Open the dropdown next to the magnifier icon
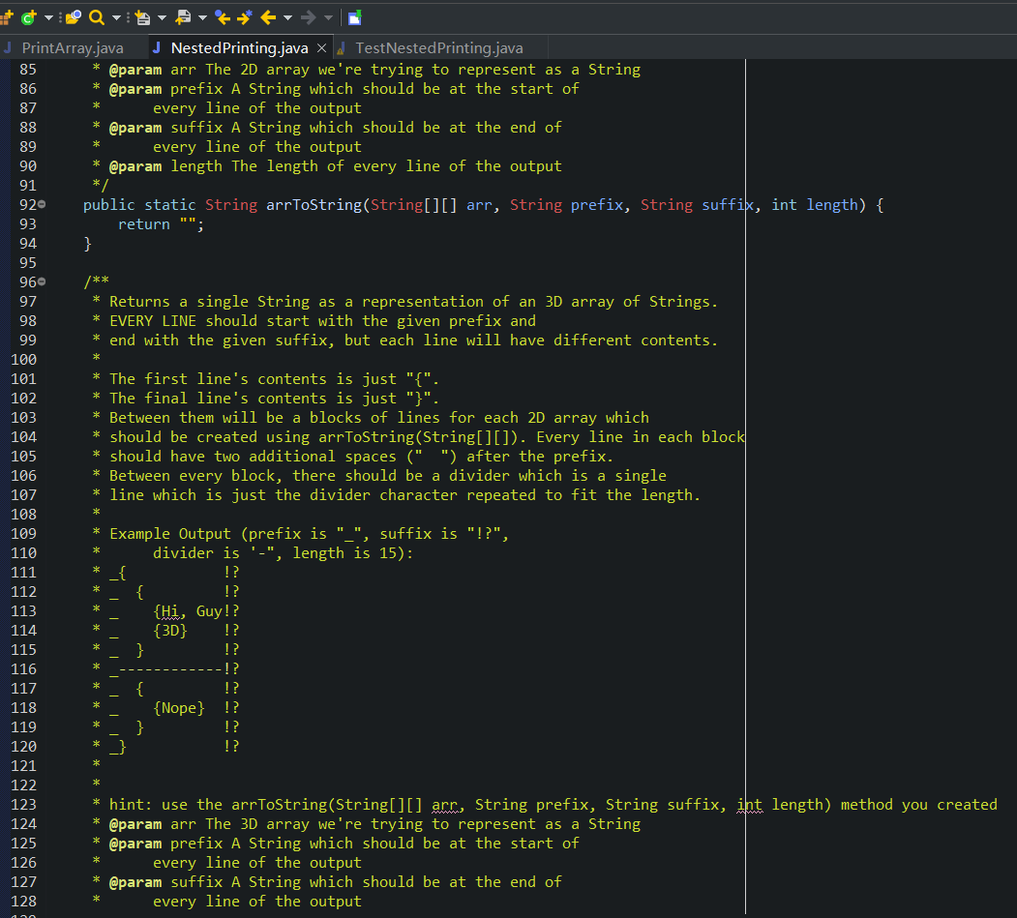Screen dimensions: 1017x918 pos(117,16)
